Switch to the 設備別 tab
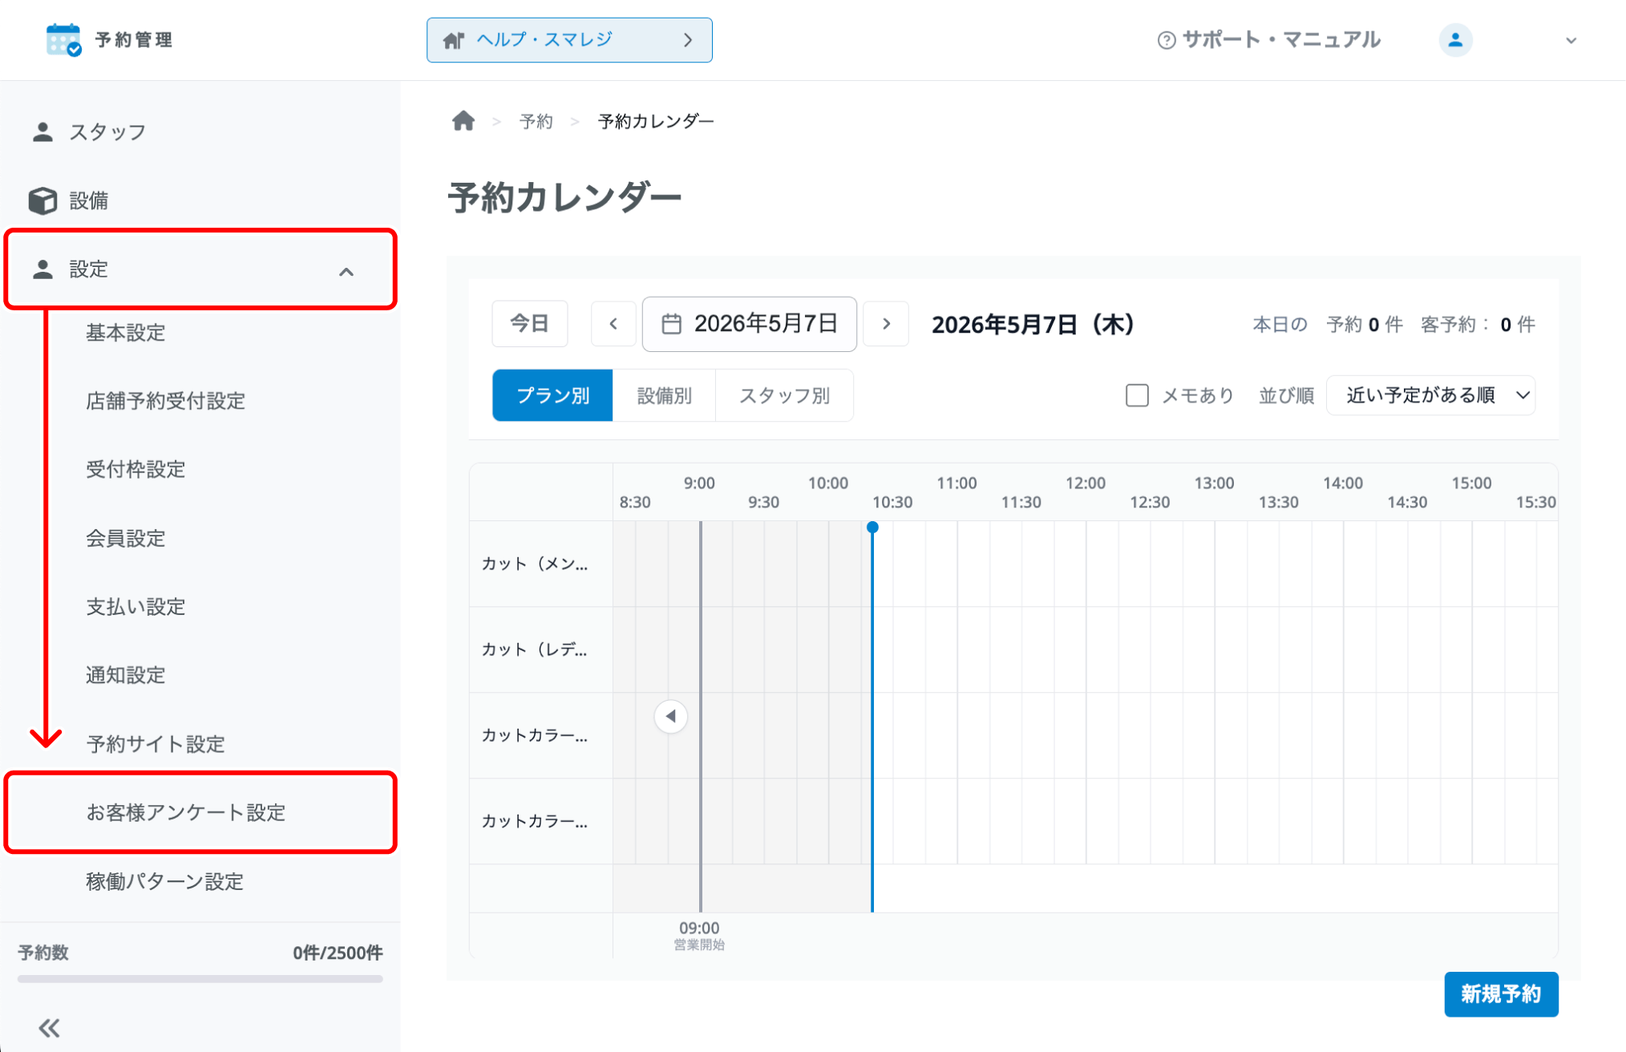The height and width of the screenshot is (1052, 1626). [664, 395]
